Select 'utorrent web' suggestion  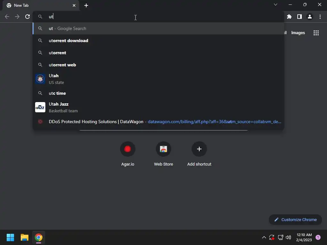[158, 65]
